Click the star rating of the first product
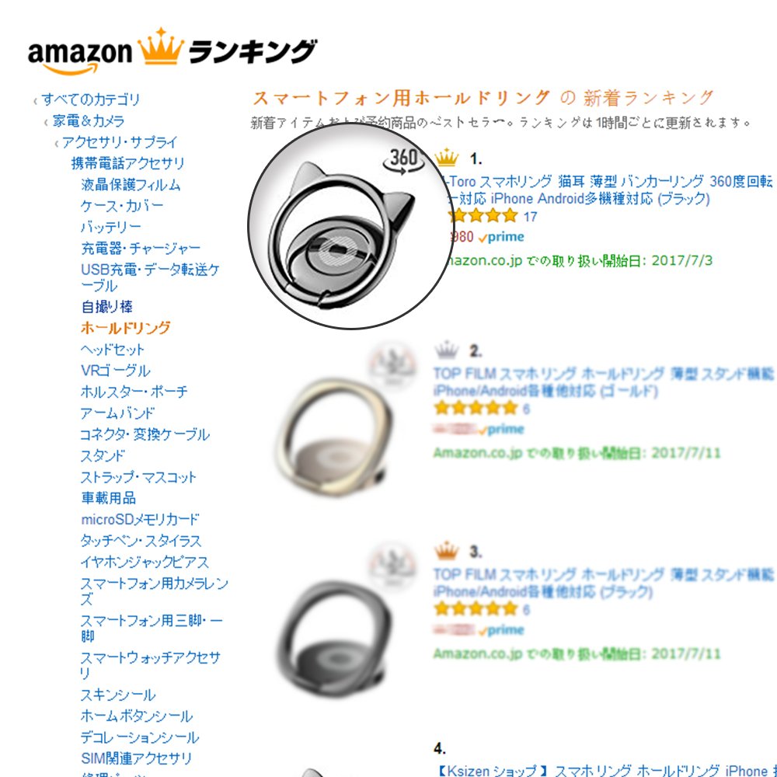 [x=483, y=216]
